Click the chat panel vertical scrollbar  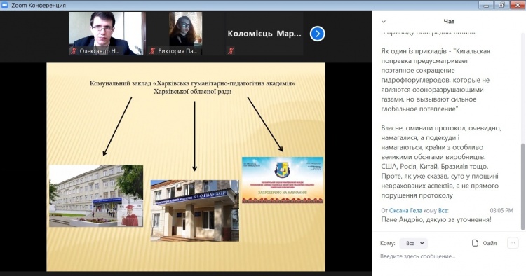point(522,187)
